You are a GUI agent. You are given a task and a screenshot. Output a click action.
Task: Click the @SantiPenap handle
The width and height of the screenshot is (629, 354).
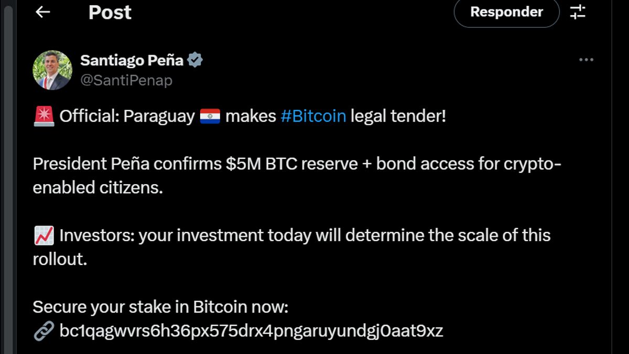tap(126, 80)
